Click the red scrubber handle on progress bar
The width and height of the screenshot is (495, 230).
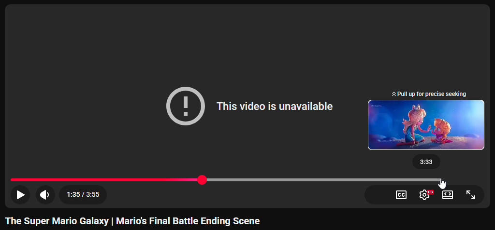[x=202, y=180]
